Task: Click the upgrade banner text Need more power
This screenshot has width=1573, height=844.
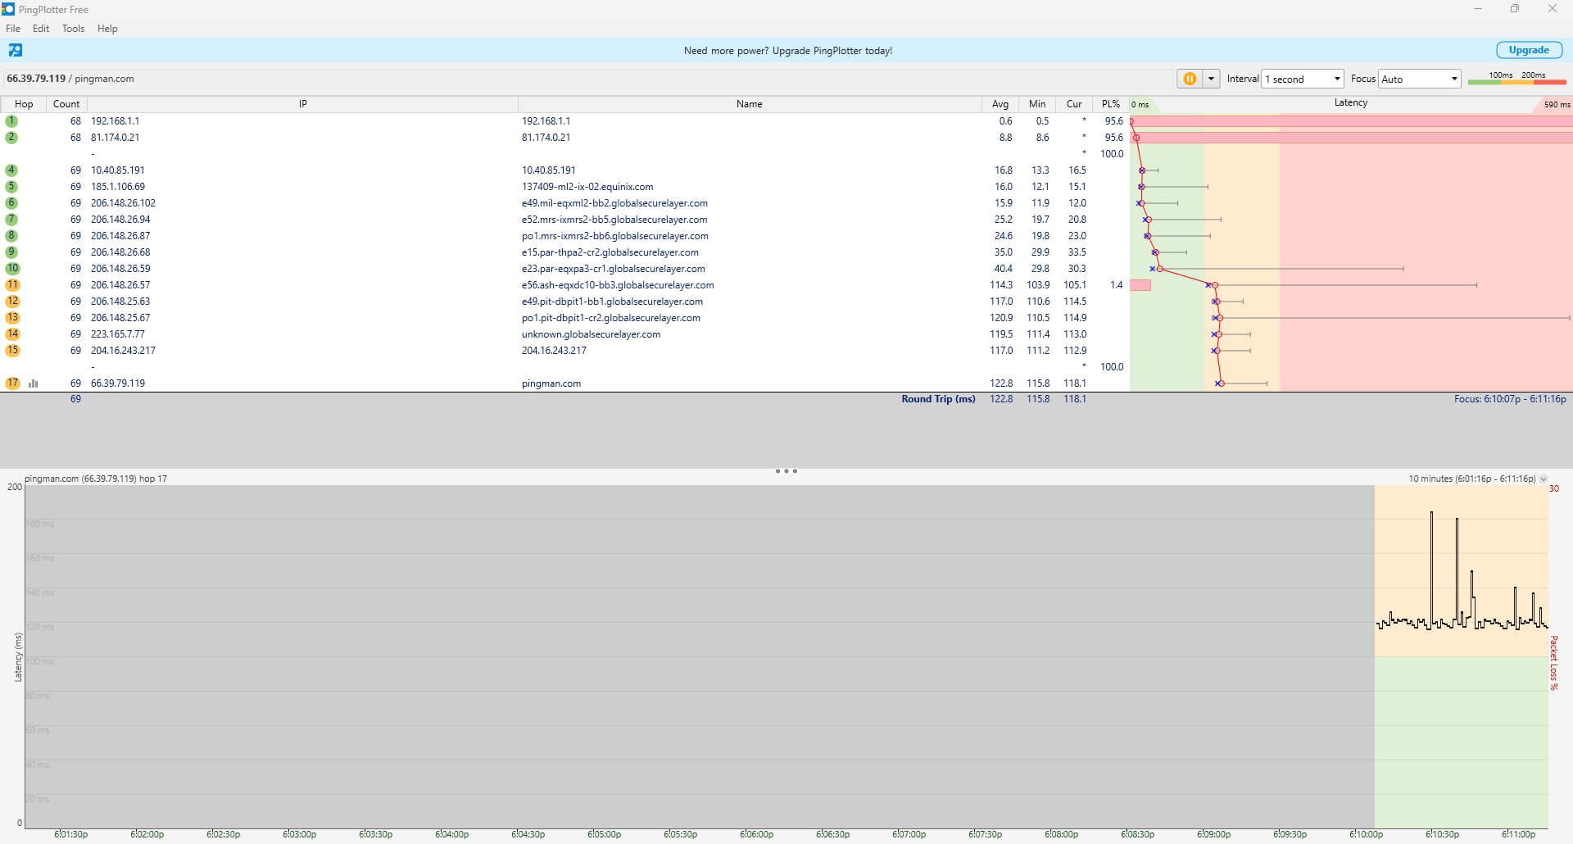Action: click(788, 51)
